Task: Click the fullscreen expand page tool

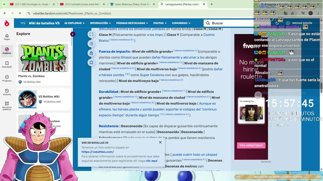Action: tap(91, 34)
